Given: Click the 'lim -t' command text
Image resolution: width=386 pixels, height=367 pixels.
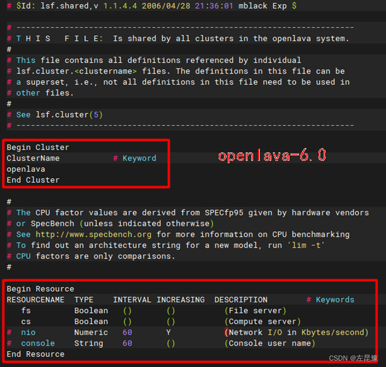Looking at the screenshot, I should [306, 245].
